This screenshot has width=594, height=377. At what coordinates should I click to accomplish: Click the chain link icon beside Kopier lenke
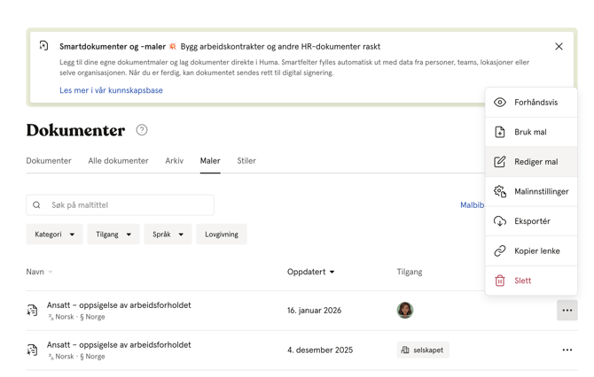[x=500, y=250]
